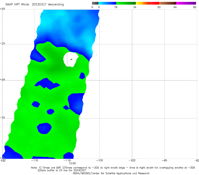Click the brown 50-64 color bar segment
Image resolution: width=199 pixels, height=175 pixels.
[168, 3]
